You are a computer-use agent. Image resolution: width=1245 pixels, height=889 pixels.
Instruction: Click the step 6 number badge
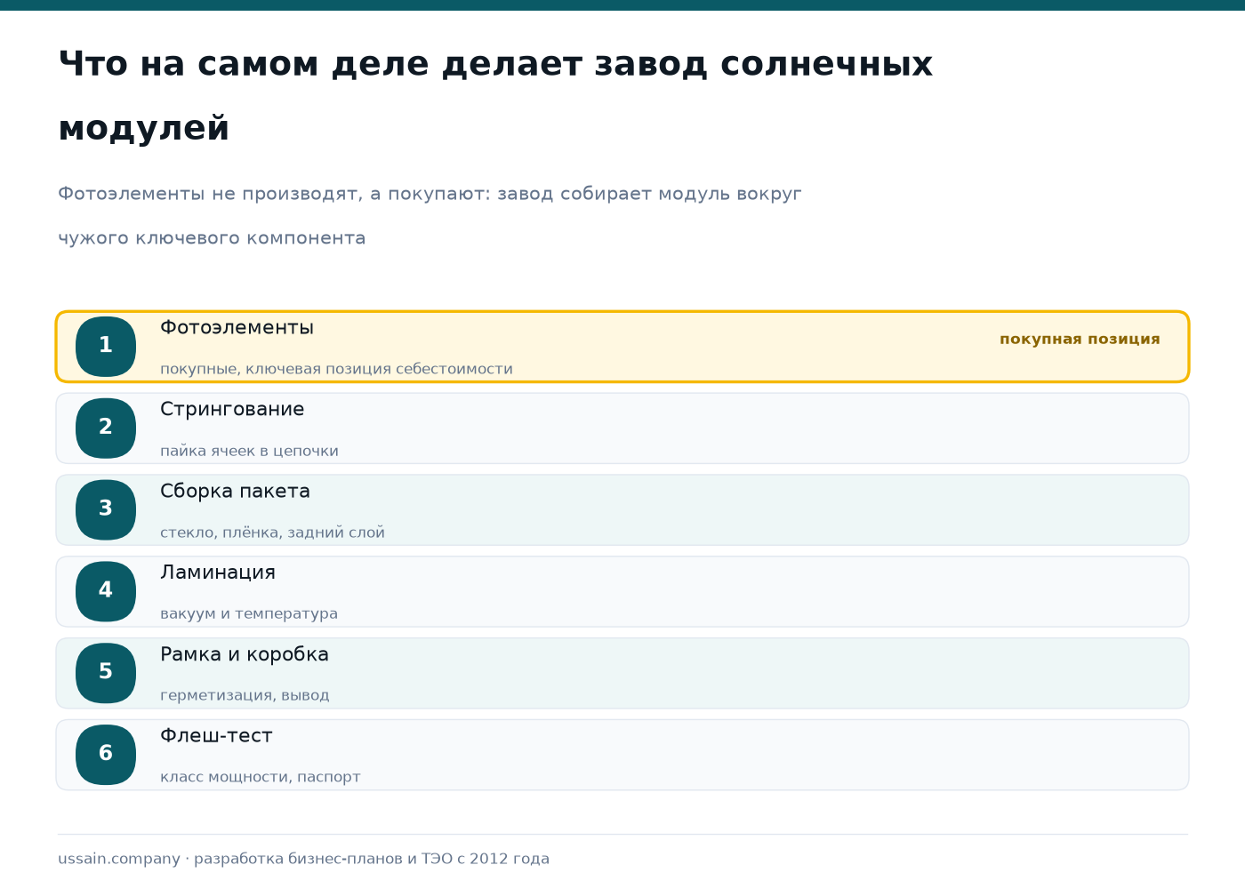pos(106,755)
